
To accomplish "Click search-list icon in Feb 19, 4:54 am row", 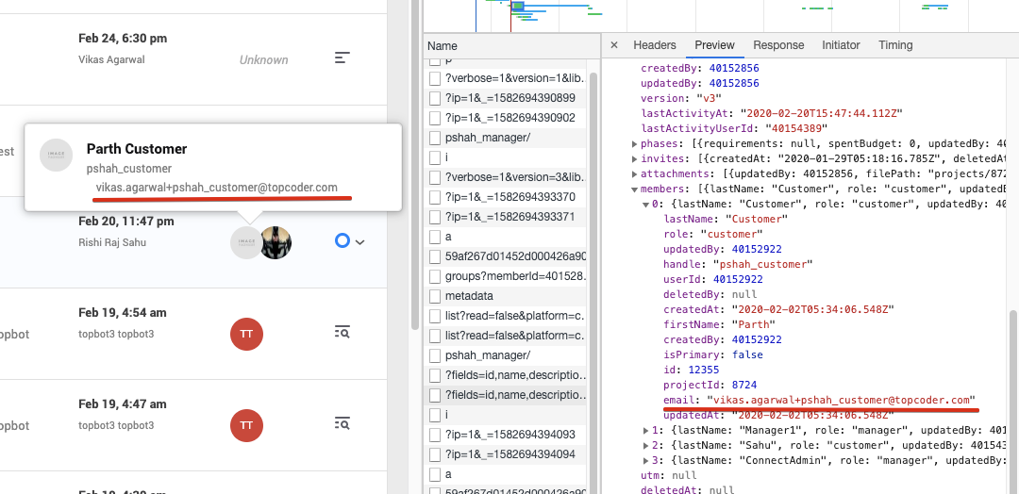I will click(342, 333).
